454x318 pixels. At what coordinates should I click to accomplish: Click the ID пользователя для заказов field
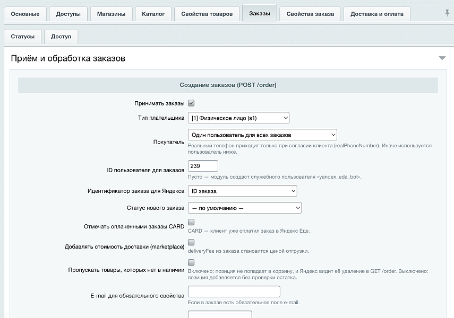pos(203,166)
